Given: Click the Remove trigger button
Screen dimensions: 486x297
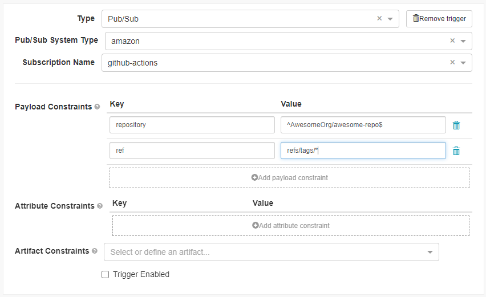Looking at the screenshot, I should [x=439, y=19].
